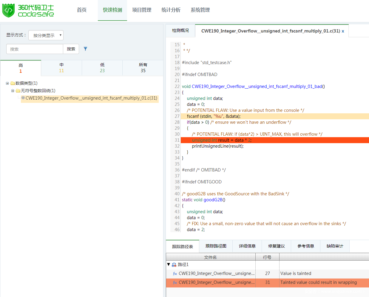
Task: Collapse the 无符号整数回绕(1) tree node
Action: 13,91
